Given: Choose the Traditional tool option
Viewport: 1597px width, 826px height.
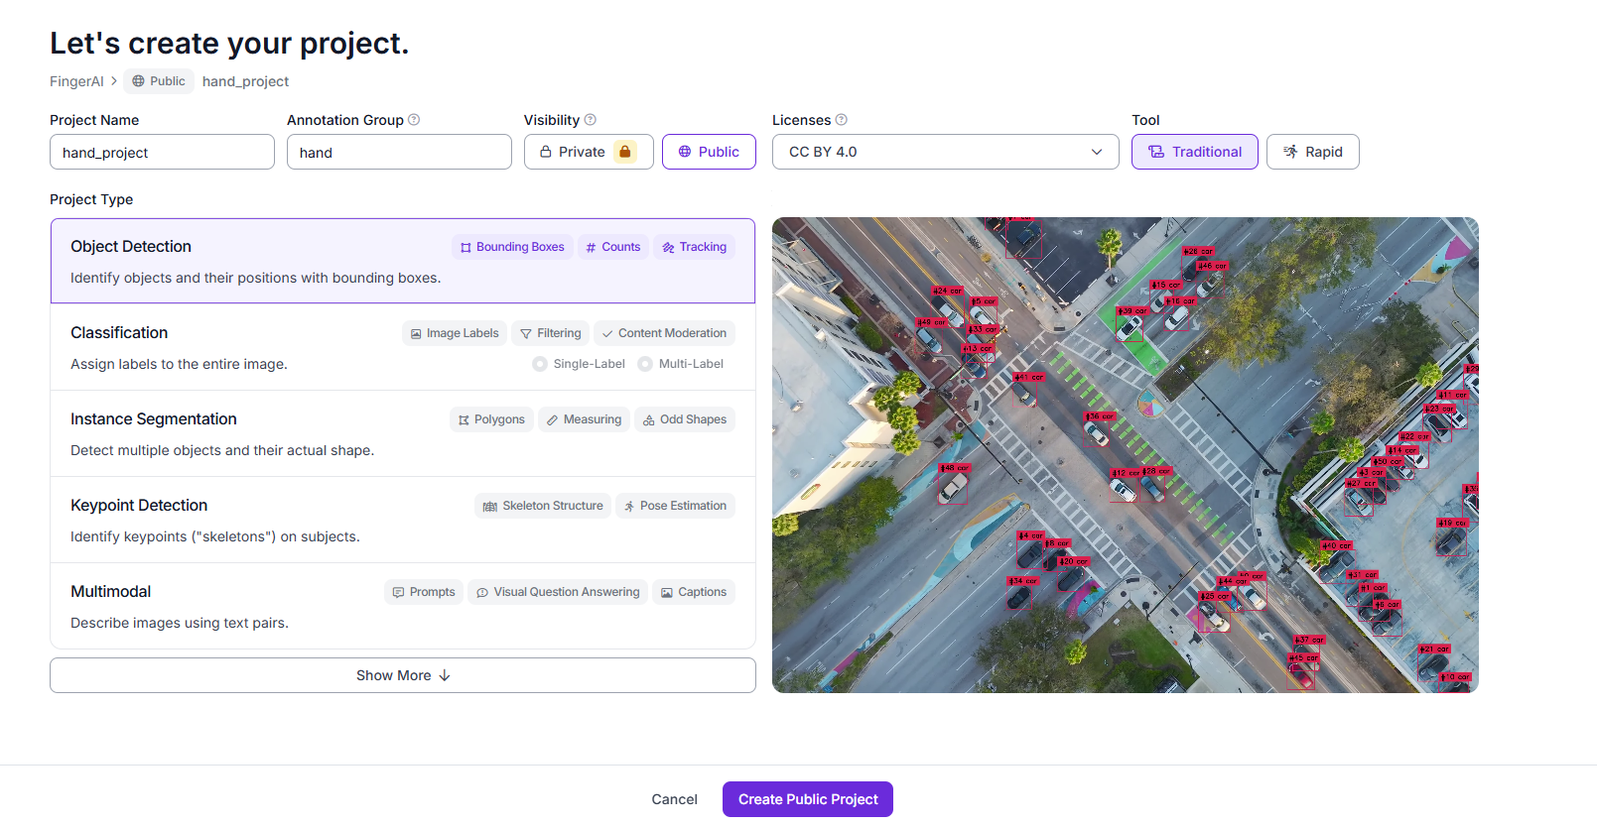Looking at the screenshot, I should 1194,152.
